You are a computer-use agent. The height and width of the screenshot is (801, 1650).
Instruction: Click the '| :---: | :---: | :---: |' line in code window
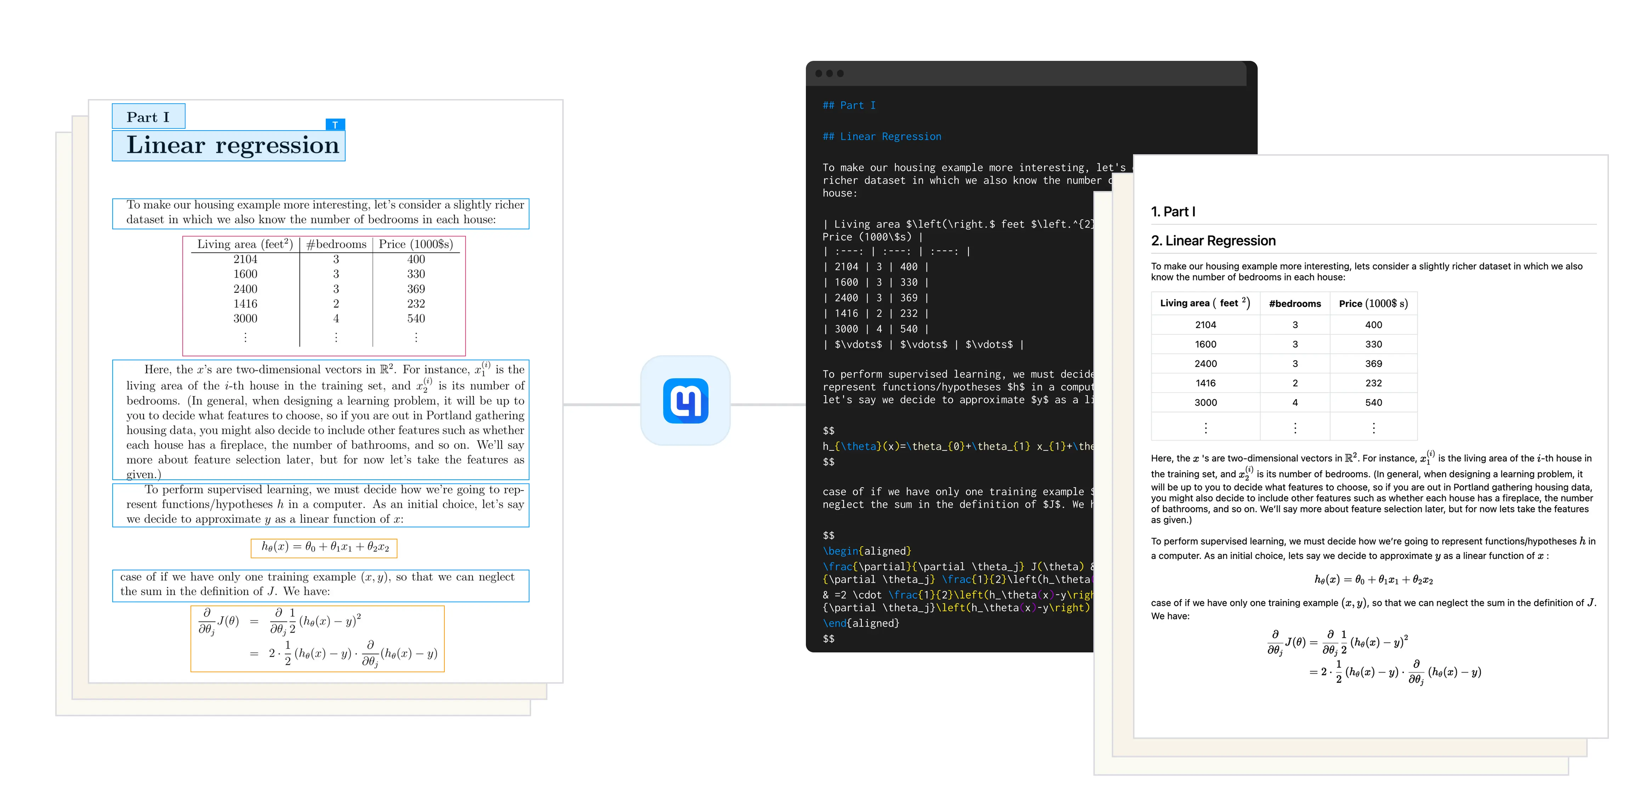[x=897, y=252]
